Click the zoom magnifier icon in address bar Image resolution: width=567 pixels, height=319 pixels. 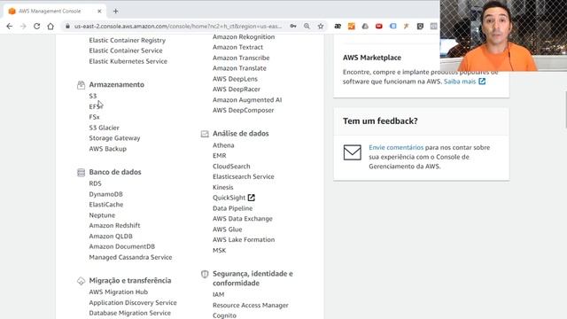pyautogui.click(x=307, y=26)
